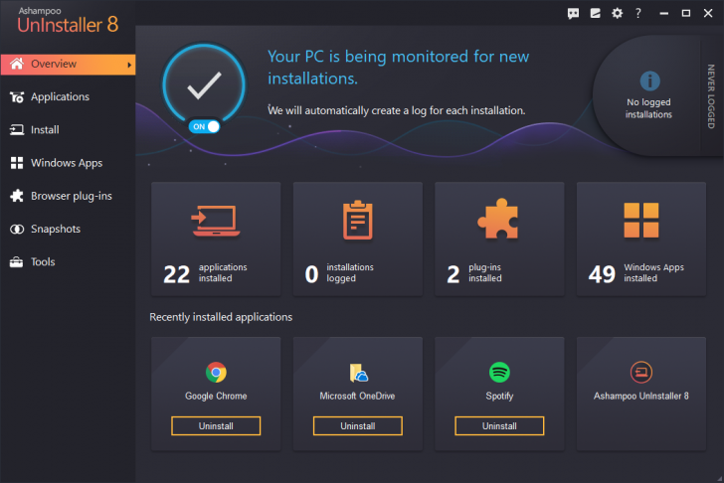Click the Google Chrome label

coord(216,396)
